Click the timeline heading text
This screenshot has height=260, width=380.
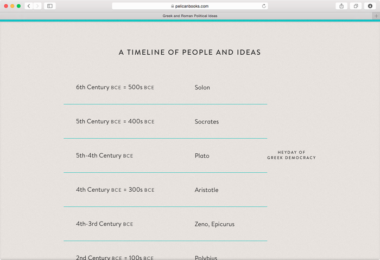pyautogui.click(x=189, y=53)
